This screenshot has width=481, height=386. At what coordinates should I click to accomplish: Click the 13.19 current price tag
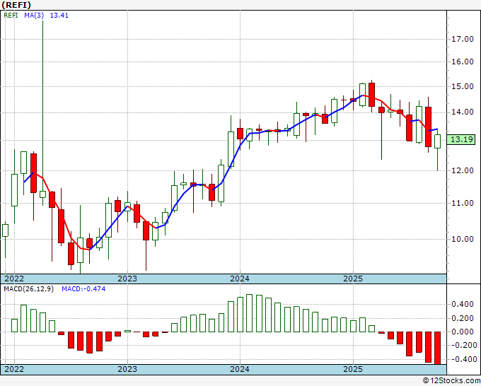click(462, 139)
